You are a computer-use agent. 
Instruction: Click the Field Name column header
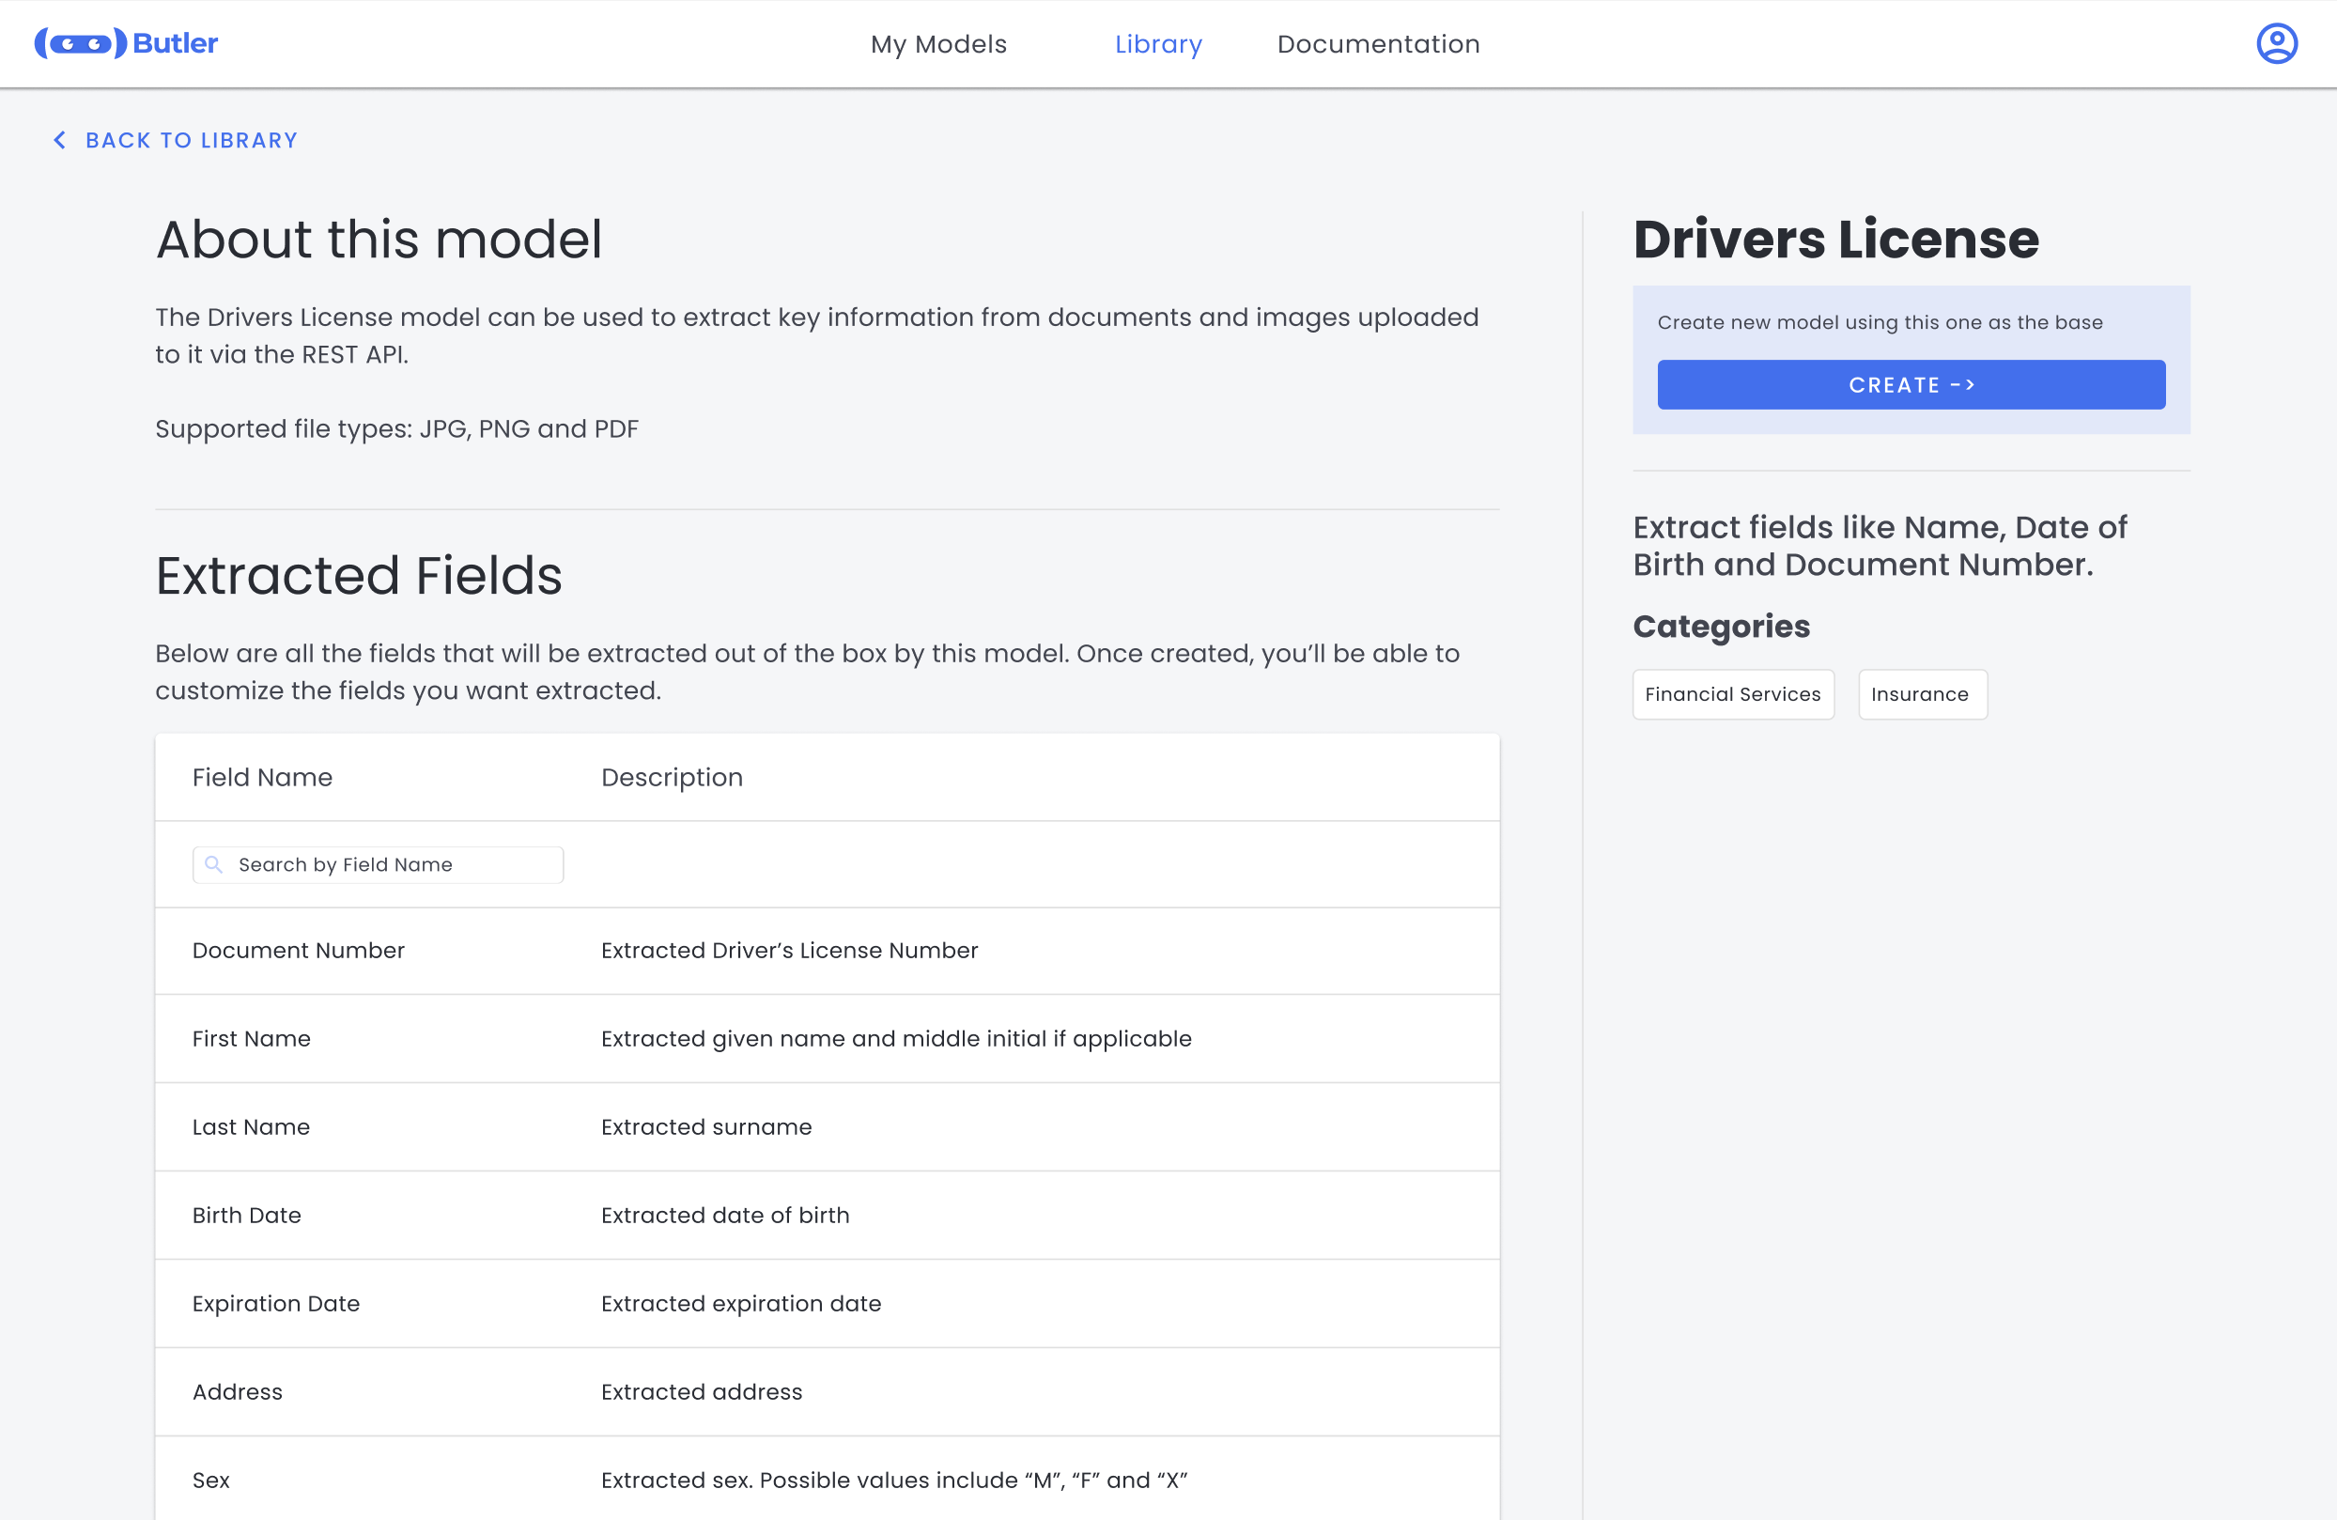tap(262, 777)
